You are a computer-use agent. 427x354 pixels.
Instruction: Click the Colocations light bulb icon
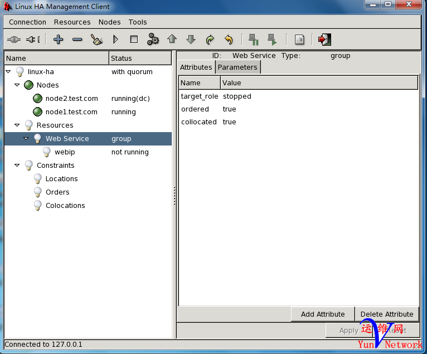(x=37, y=205)
